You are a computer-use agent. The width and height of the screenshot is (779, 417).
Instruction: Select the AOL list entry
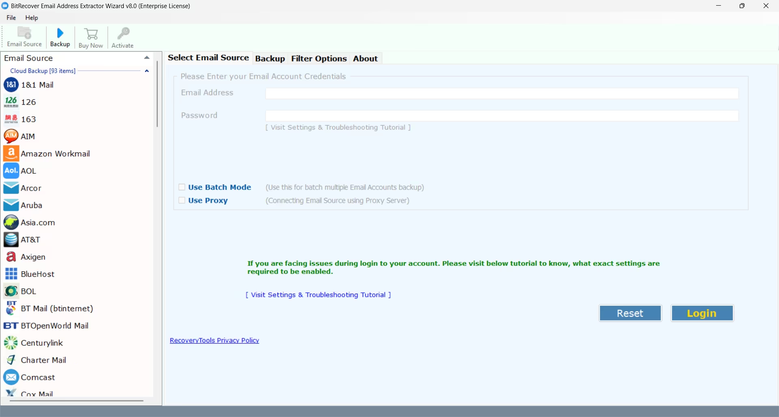28,171
